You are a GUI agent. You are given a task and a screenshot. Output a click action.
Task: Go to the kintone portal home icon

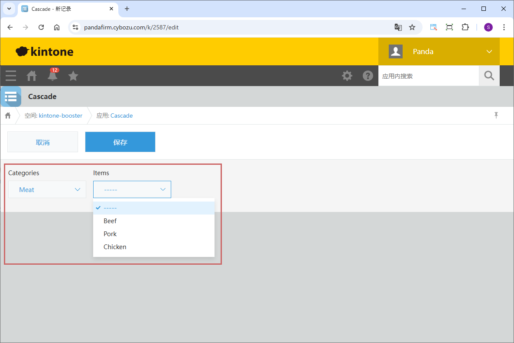(32, 76)
